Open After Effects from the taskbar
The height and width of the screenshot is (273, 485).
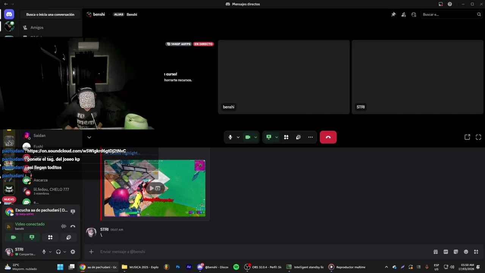click(189, 267)
